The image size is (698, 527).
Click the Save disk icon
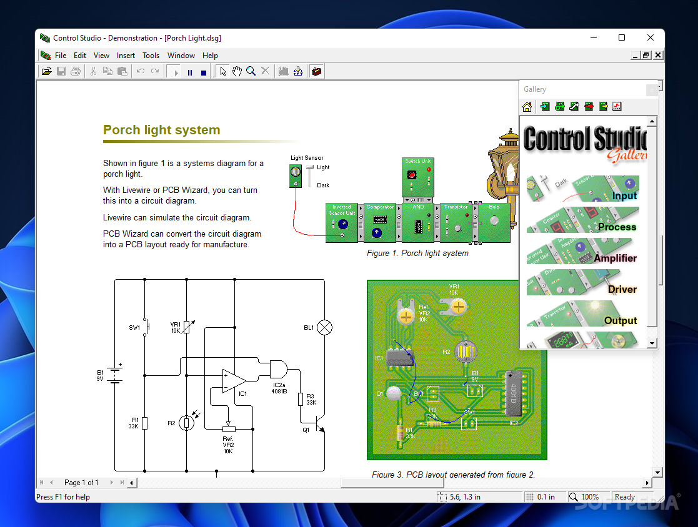61,71
